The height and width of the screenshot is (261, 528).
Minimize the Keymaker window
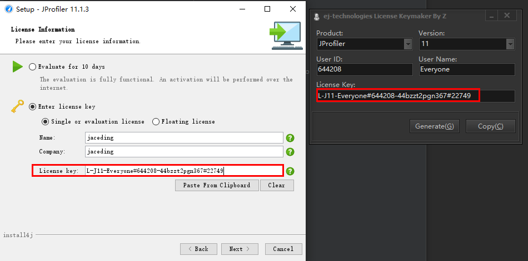pyautogui.click(x=492, y=16)
